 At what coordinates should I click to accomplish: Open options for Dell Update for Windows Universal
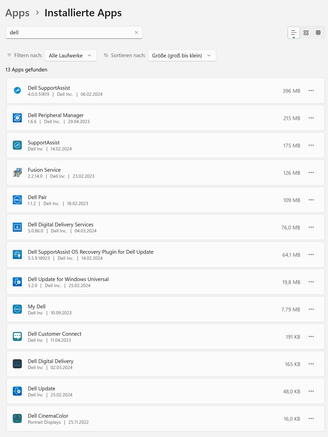(311, 282)
